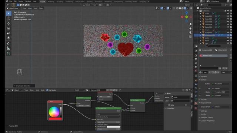237x133 pixels.
Task: Activate the Transform tool
Action: (9, 38)
